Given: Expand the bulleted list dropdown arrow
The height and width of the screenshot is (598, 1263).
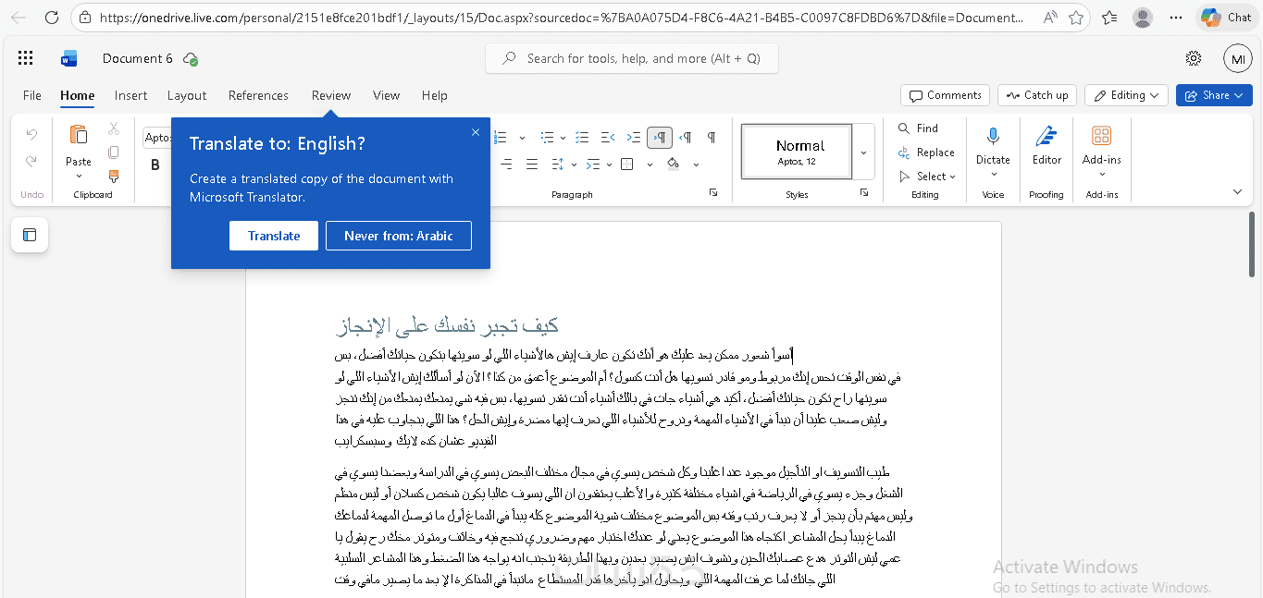Looking at the screenshot, I should point(562,138).
